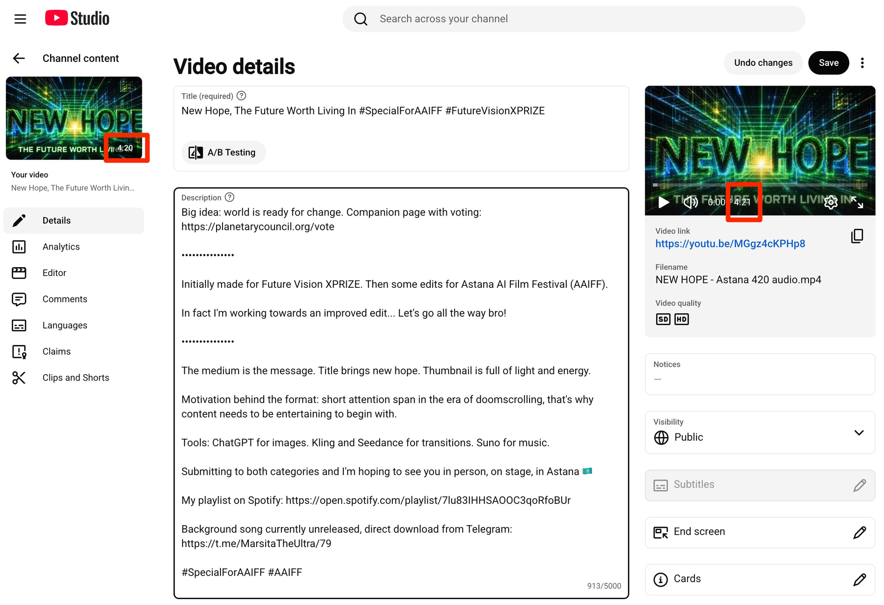
Task: Click the Undo changes button
Action: [763, 63]
